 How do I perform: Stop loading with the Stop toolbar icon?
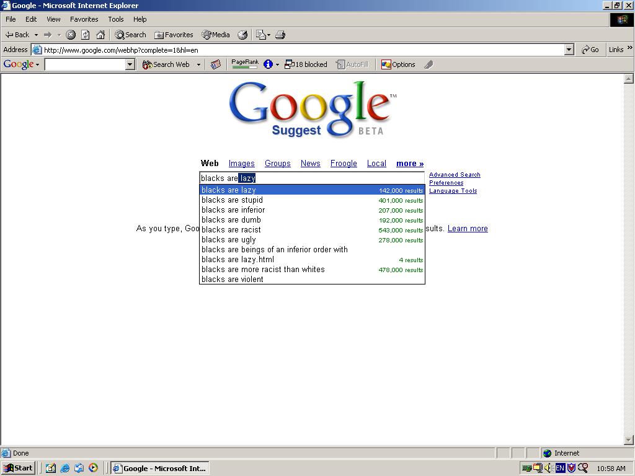coord(71,35)
